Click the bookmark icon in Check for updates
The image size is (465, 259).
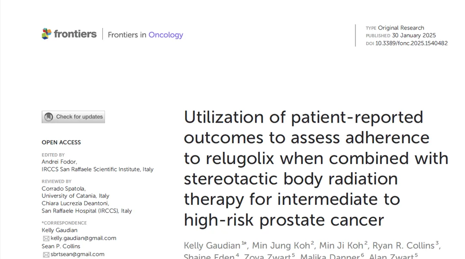coord(49,117)
